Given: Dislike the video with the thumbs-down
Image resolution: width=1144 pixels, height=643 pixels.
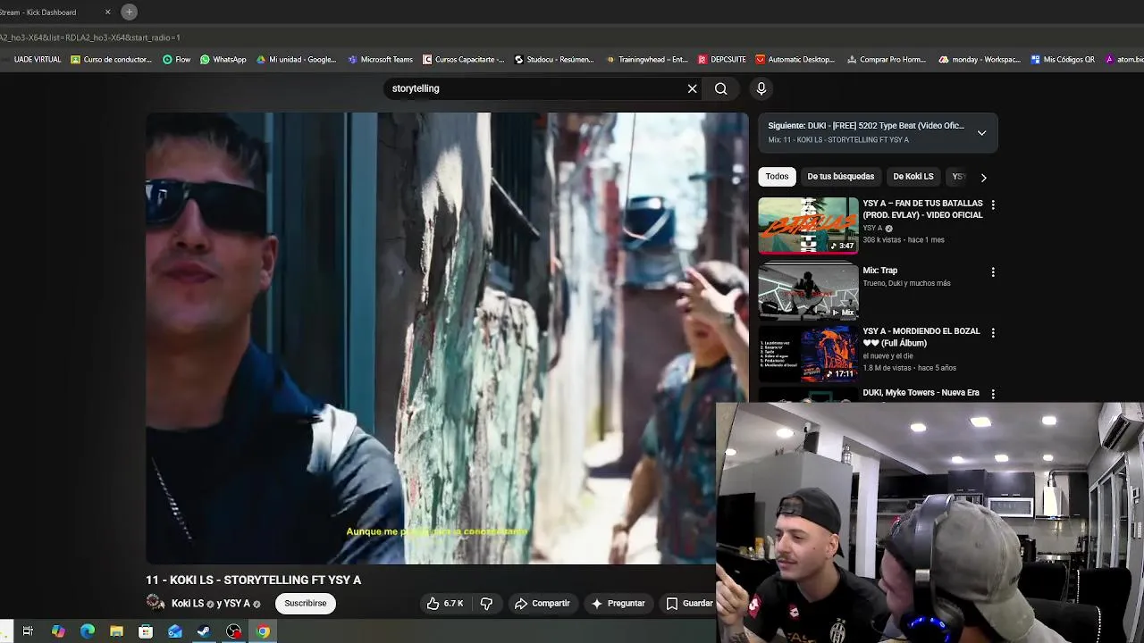Looking at the screenshot, I should tap(486, 604).
